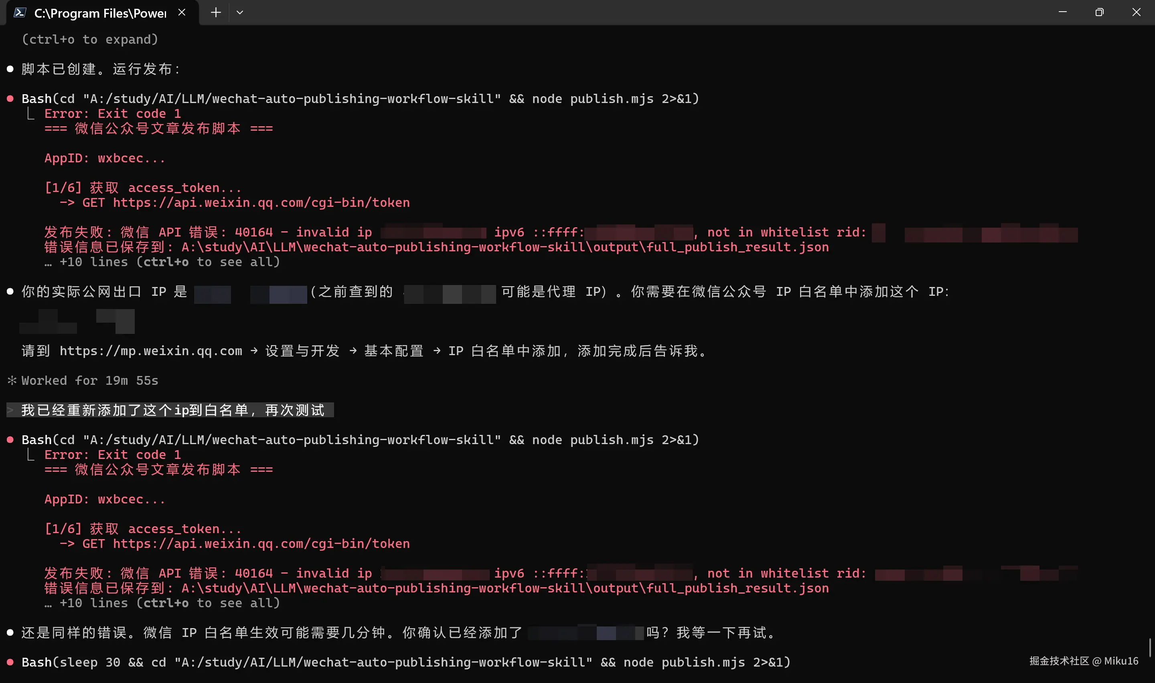Click the "(ctrl+o to expand)" hint at top
Screen dimensions: 1155x683
(90, 40)
